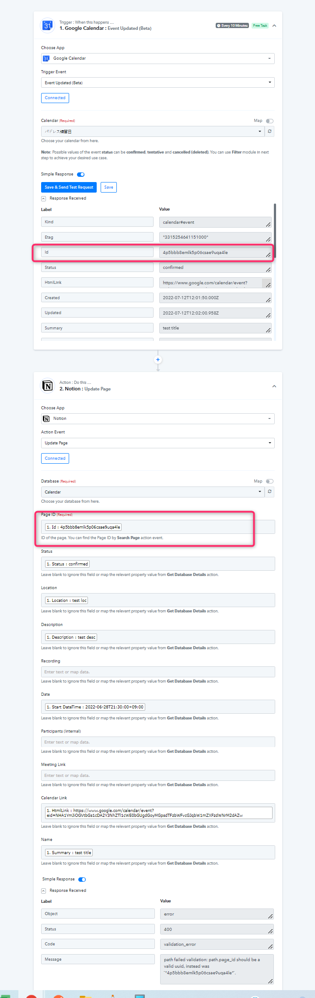Image resolution: width=315 pixels, height=998 pixels.
Task: Click the Free Task badge
Action: 260,25
